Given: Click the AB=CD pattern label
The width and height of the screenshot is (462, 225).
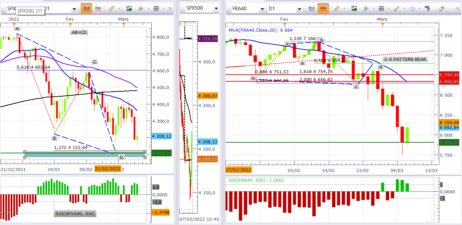Looking at the screenshot, I should (80, 32).
